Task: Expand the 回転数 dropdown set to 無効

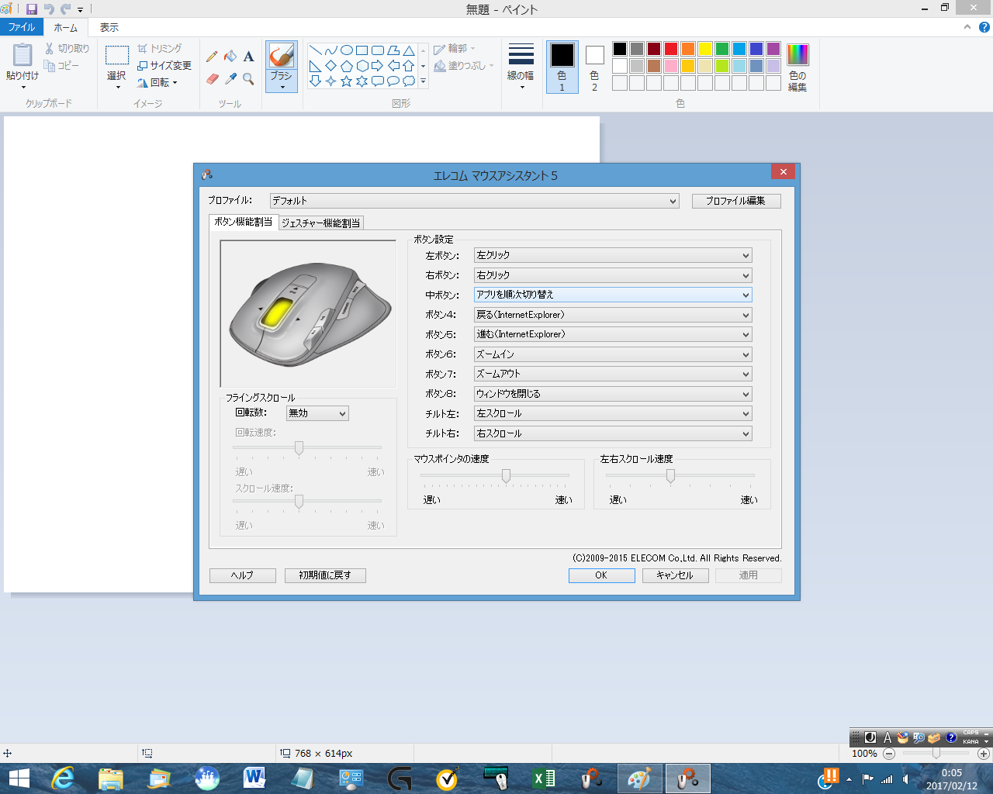Action: pos(317,413)
